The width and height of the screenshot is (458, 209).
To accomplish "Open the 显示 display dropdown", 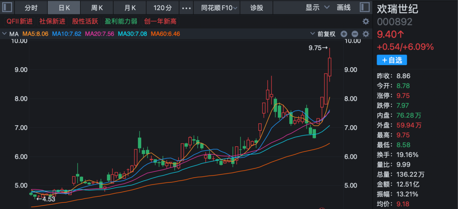I will pyautogui.click(x=317, y=8).
